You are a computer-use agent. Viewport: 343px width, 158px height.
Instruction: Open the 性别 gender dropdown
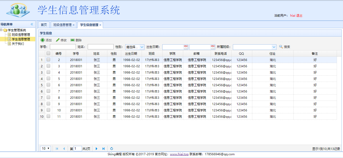click(x=142, y=47)
